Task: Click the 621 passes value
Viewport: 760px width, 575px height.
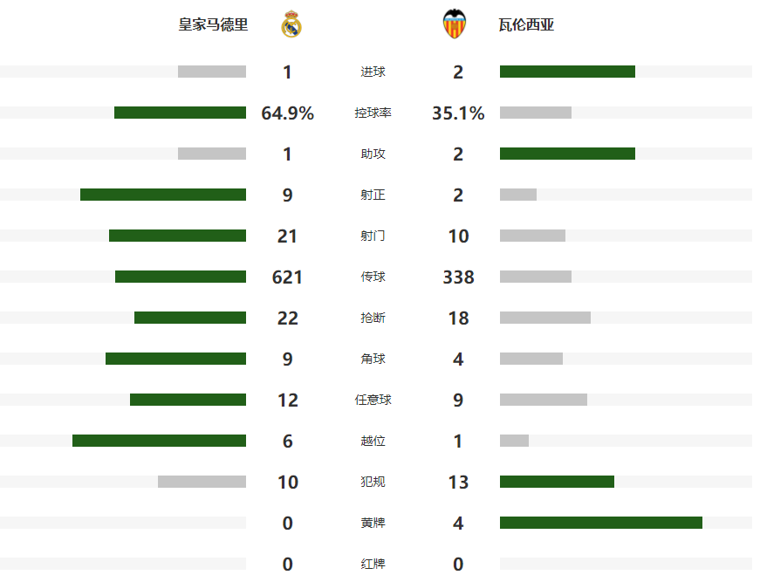Action: click(287, 277)
